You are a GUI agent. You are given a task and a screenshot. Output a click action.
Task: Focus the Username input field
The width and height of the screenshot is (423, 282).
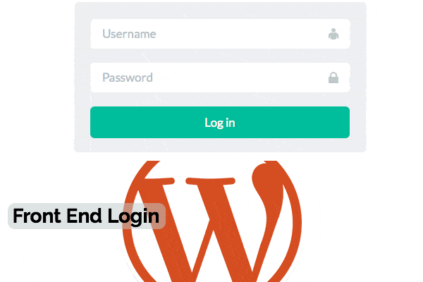point(220,34)
